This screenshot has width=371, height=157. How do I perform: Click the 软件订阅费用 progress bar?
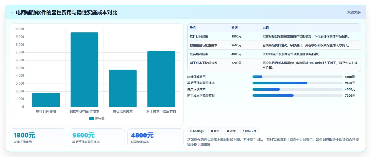[298, 77]
